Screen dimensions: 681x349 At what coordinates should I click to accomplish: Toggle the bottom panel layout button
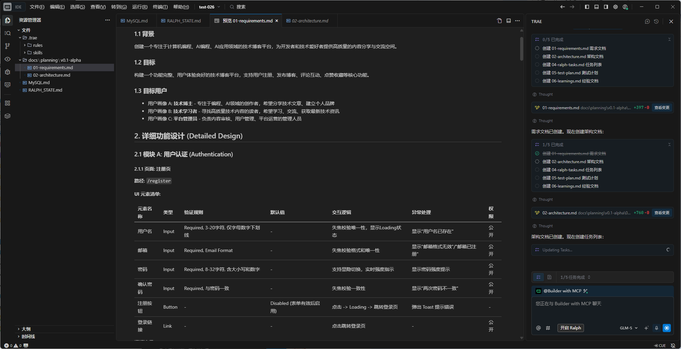597,7
